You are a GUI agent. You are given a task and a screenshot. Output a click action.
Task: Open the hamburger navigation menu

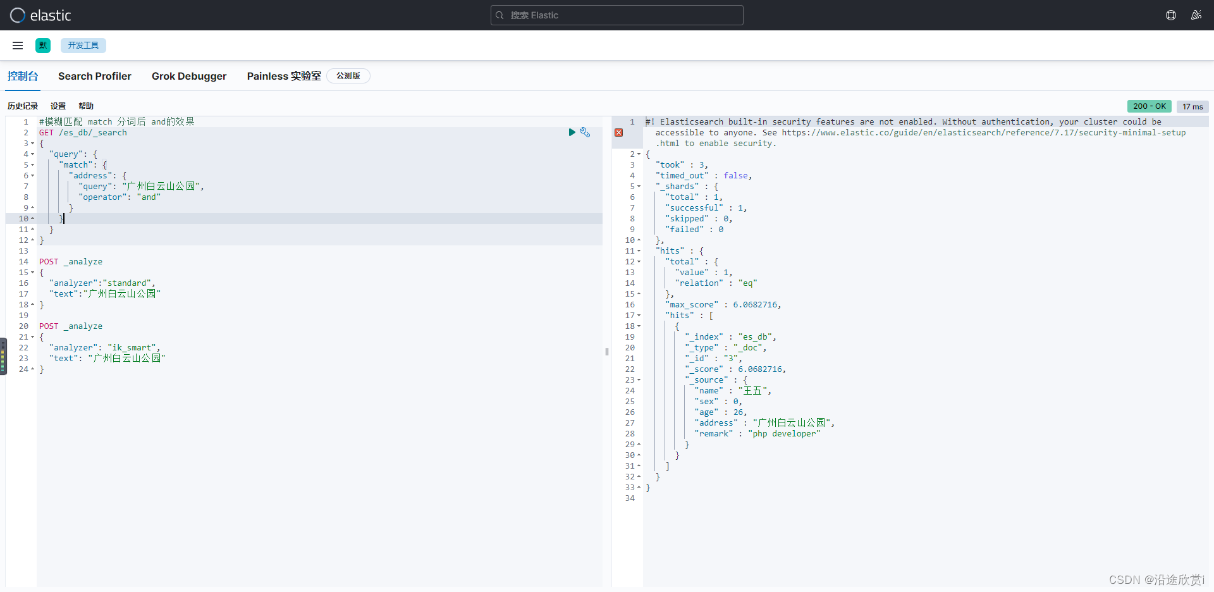[x=18, y=46]
